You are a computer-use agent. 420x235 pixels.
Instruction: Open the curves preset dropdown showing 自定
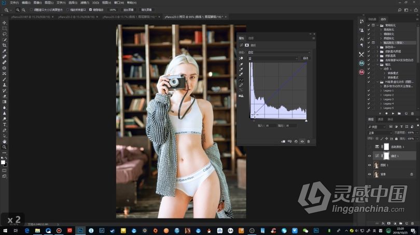click(280, 52)
